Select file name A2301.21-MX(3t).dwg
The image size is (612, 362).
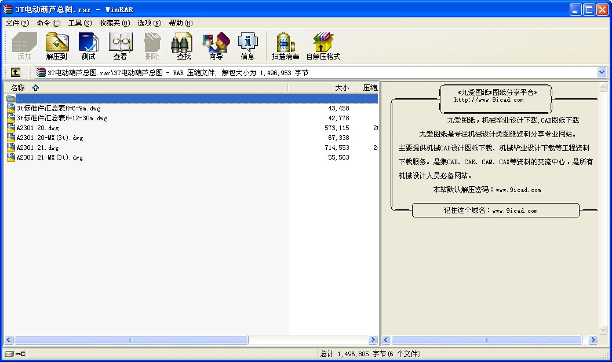(x=50, y=157)
